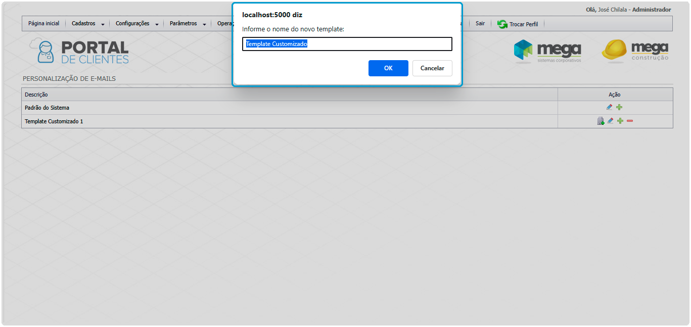
Task: Click the Sair menu item
Action: point(480,23)
